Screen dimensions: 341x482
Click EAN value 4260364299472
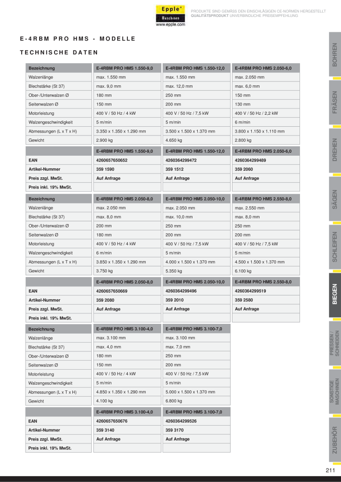click(x=181, y=160)
